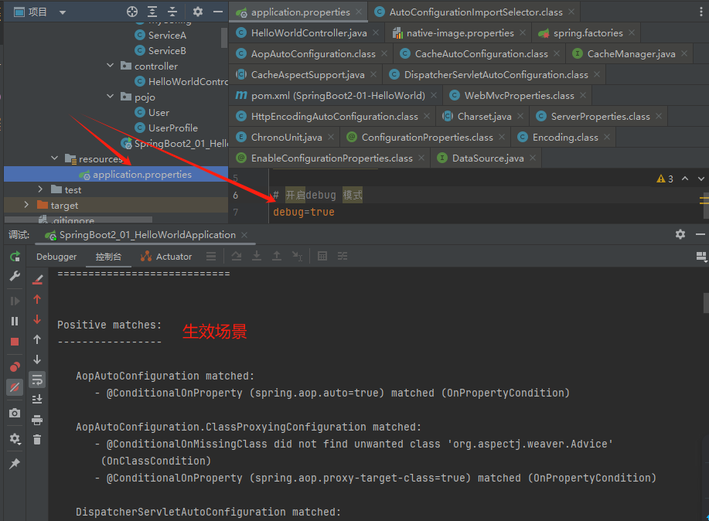This screenshot has width=709, height=521.
Task: Open debugger settings gear on left strip
Action: (x=15, y=439)
